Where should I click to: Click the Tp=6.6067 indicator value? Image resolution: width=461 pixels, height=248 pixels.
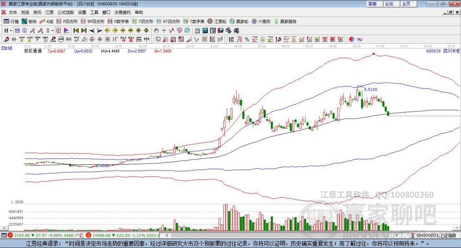click(56, 51)
